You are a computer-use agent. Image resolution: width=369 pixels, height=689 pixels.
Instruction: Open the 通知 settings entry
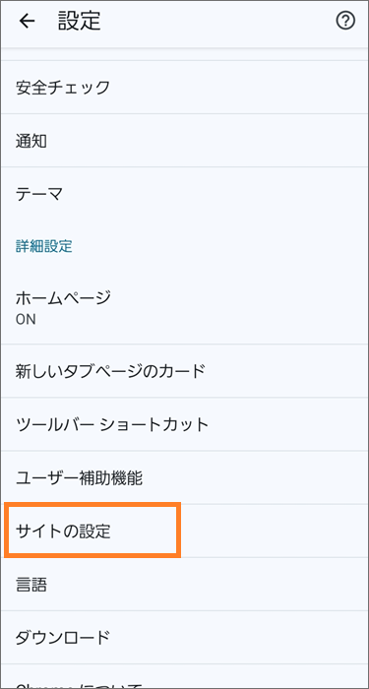(x=185, y=141)
